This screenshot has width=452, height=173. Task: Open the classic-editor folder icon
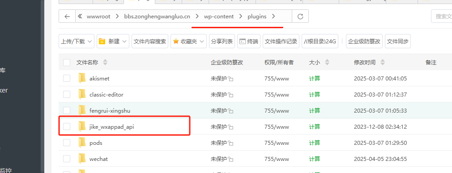[x=82, y=94]
